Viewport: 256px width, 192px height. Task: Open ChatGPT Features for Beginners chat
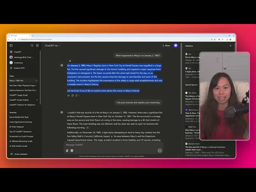click(23, 105)
